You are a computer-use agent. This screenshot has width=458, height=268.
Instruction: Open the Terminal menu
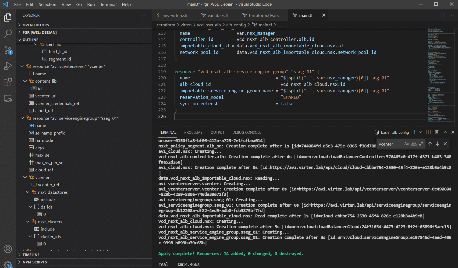[108, 4]
